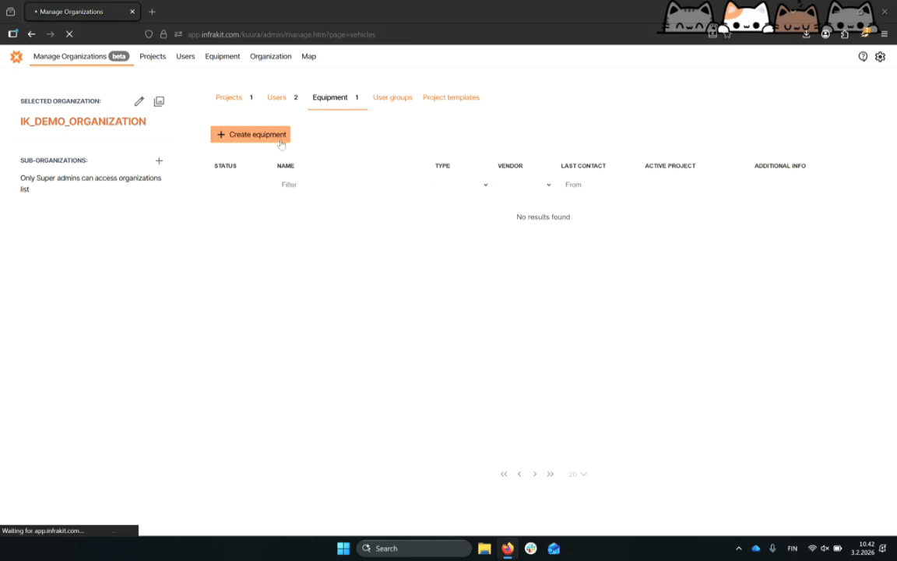Click the taskbar Search box
Screen dimensions: 897x561
pyautogui.click(x=414, y=549)
